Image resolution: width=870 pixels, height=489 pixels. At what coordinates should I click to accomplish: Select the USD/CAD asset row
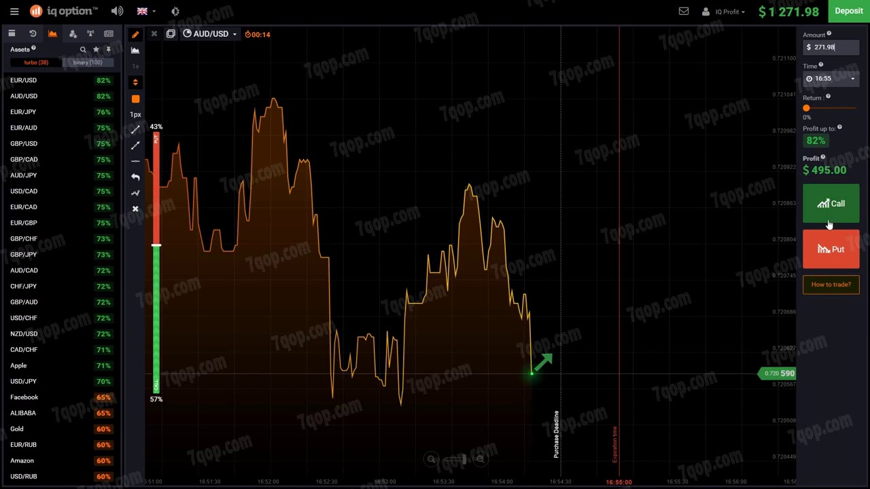pyautogui.click(x=61, y=191)
